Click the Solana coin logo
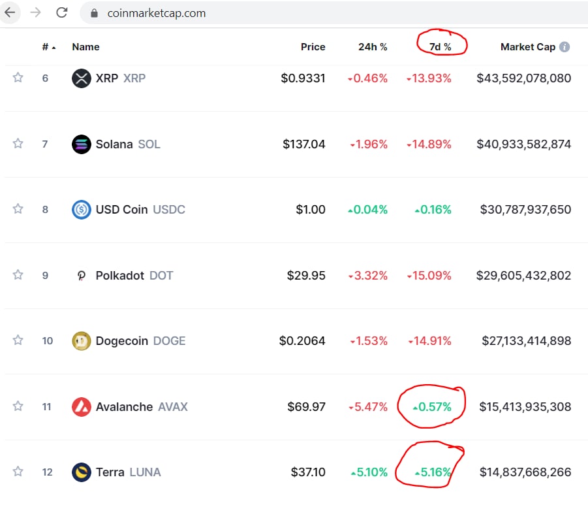Image resolution: width=588 pixels, height=505 pixels. 82,144
